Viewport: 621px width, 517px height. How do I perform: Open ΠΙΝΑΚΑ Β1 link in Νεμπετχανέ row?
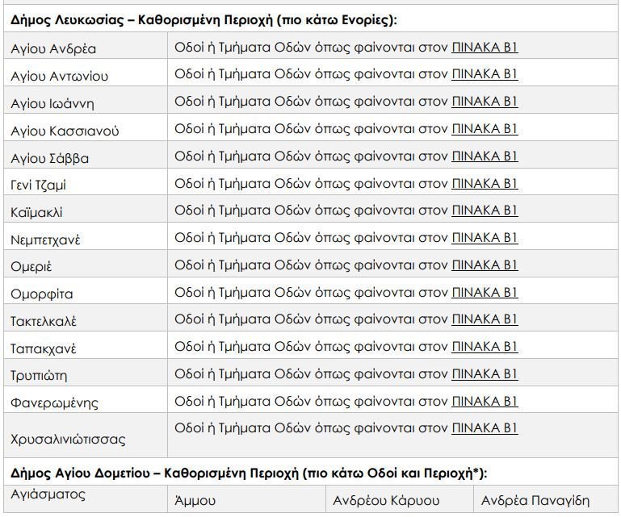pos(485,238)
